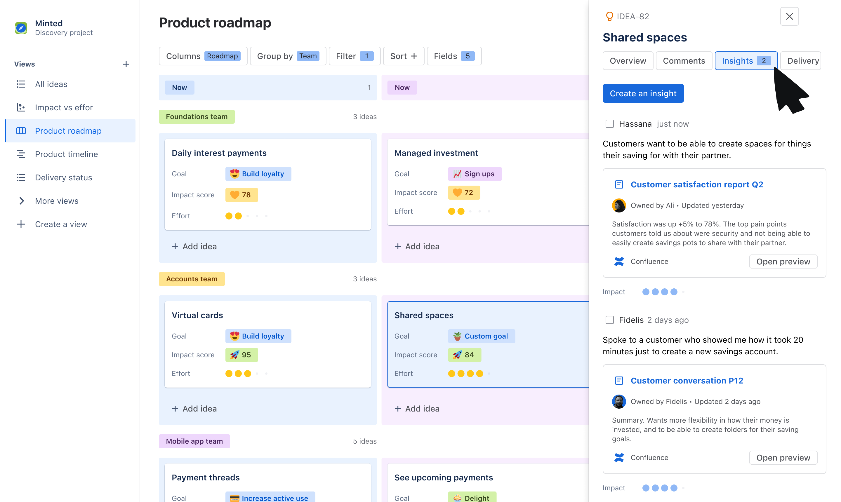
Task: Click the Product roadmap board icon
Action: coord(21,130)
